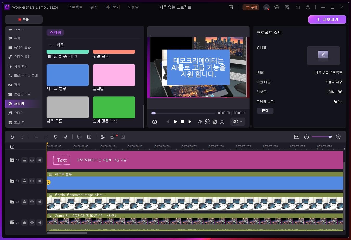351x240 pixels.
Task: Open speech-to-text tool icon in timeline toolbar
Action: pyautogui.click(x=103, y=137)
